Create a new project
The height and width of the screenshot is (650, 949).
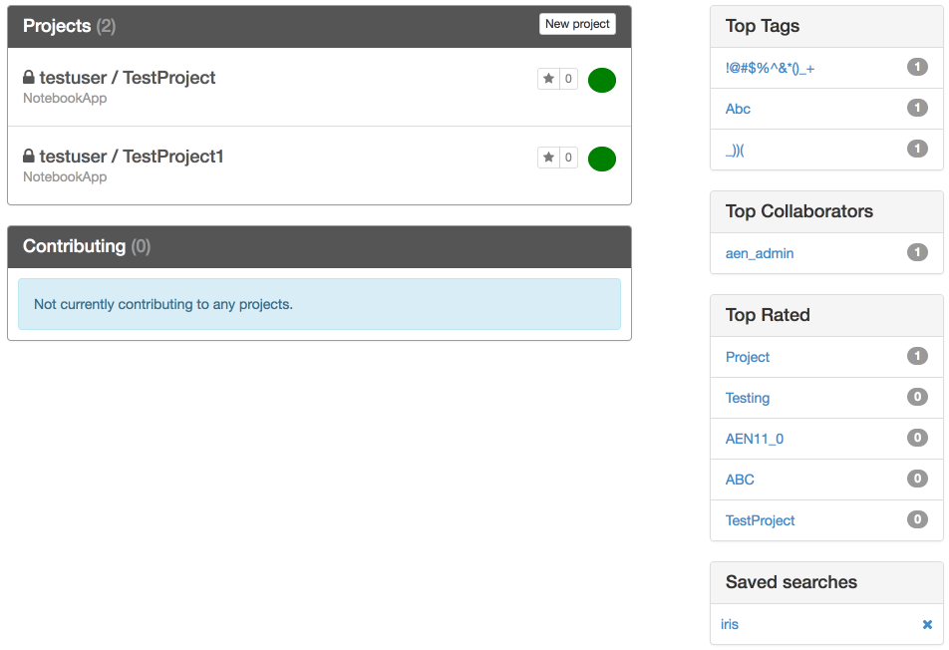point(577,24)
